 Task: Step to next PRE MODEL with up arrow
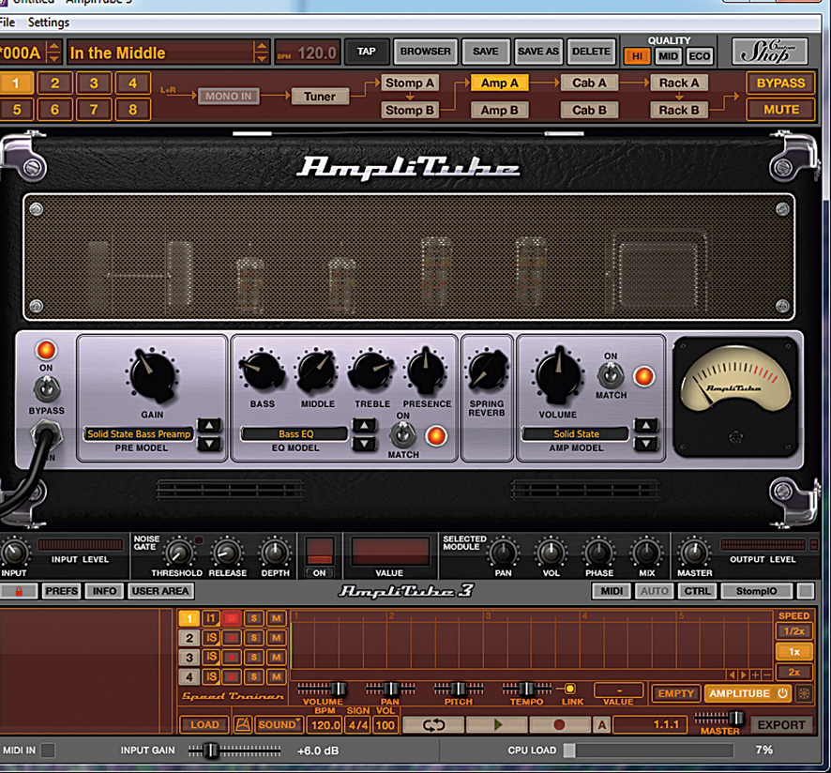(210, 425)
